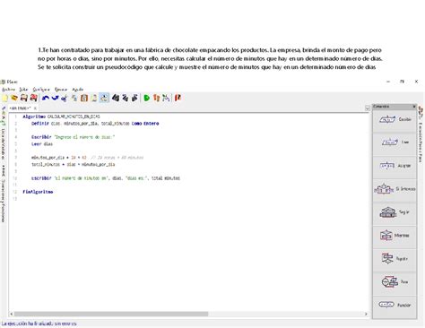This screenshot has width=425, height=328.
Task: Find previous match with the second binoculars icon
Action: [126, 98]
